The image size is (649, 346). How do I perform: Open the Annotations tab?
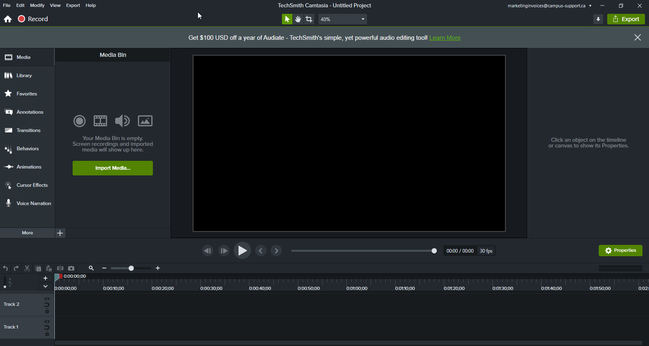27,112
